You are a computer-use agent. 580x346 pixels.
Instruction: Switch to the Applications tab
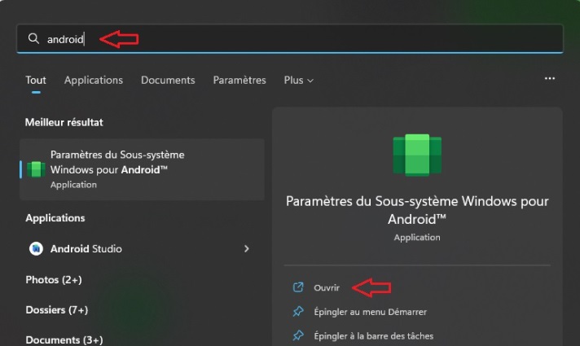(x=94, y=81)
